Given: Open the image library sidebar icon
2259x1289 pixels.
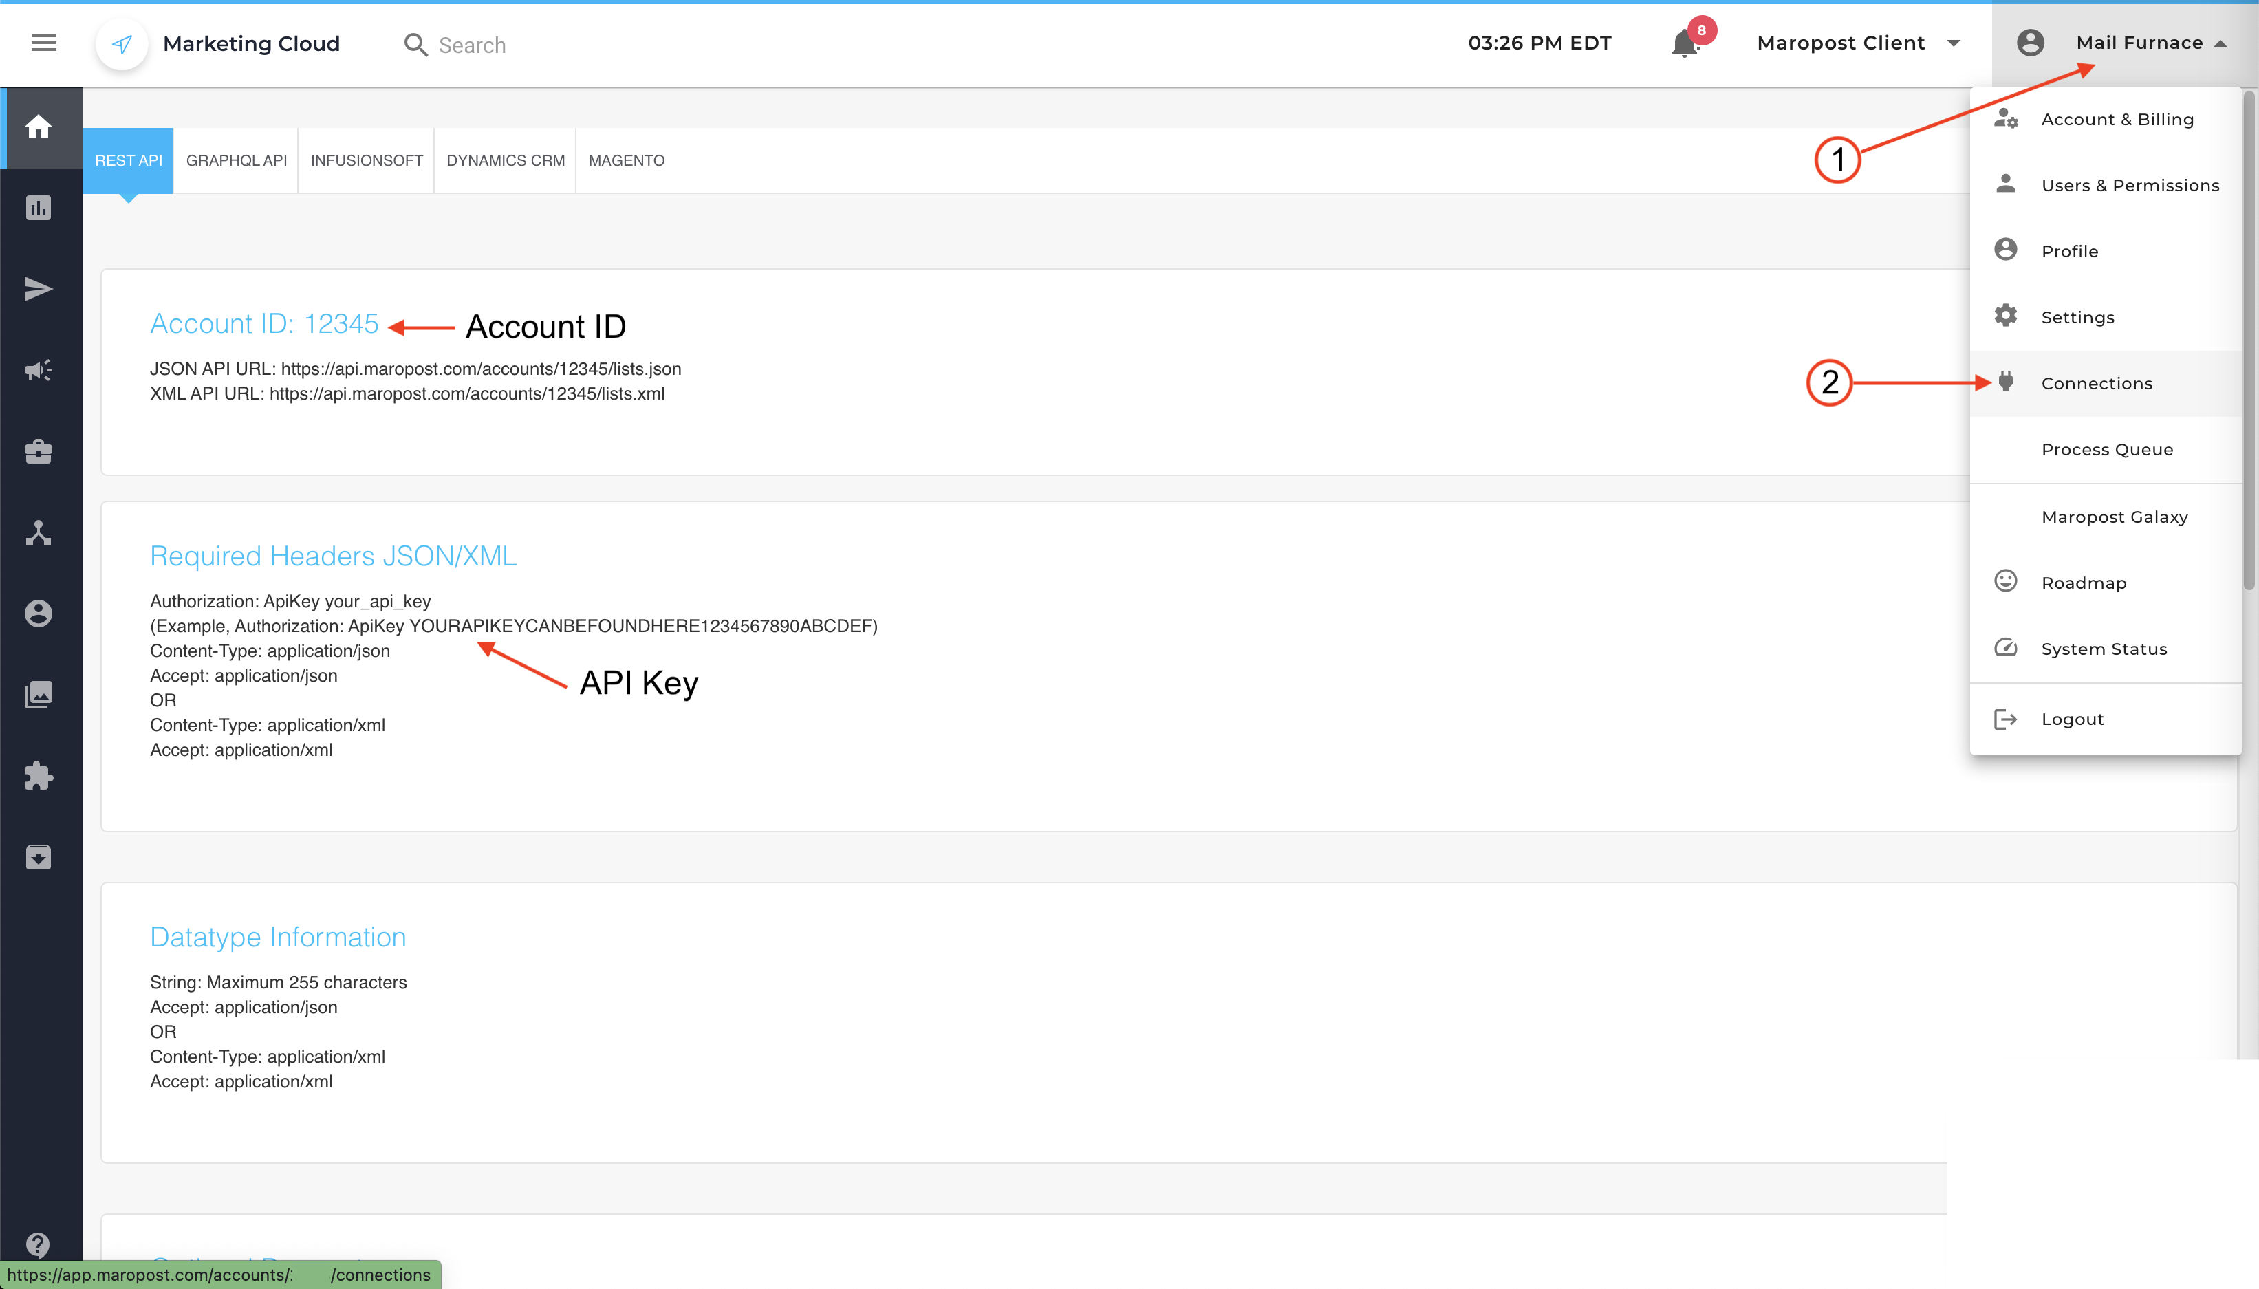Looking at the screenshot, I should (x=38, y=695).
